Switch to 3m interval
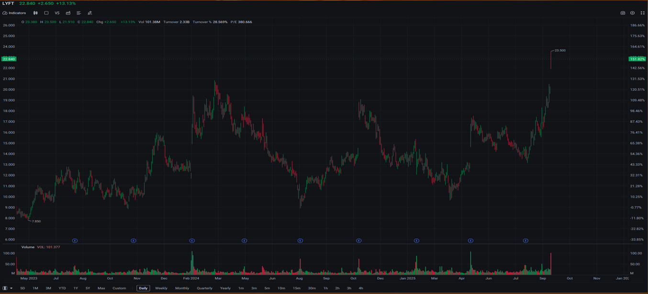648x294 pixels. point(254,288)
